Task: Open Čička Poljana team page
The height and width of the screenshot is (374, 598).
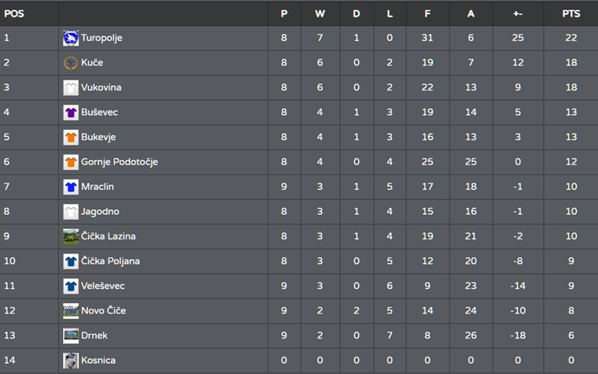Action: (110, 261)
